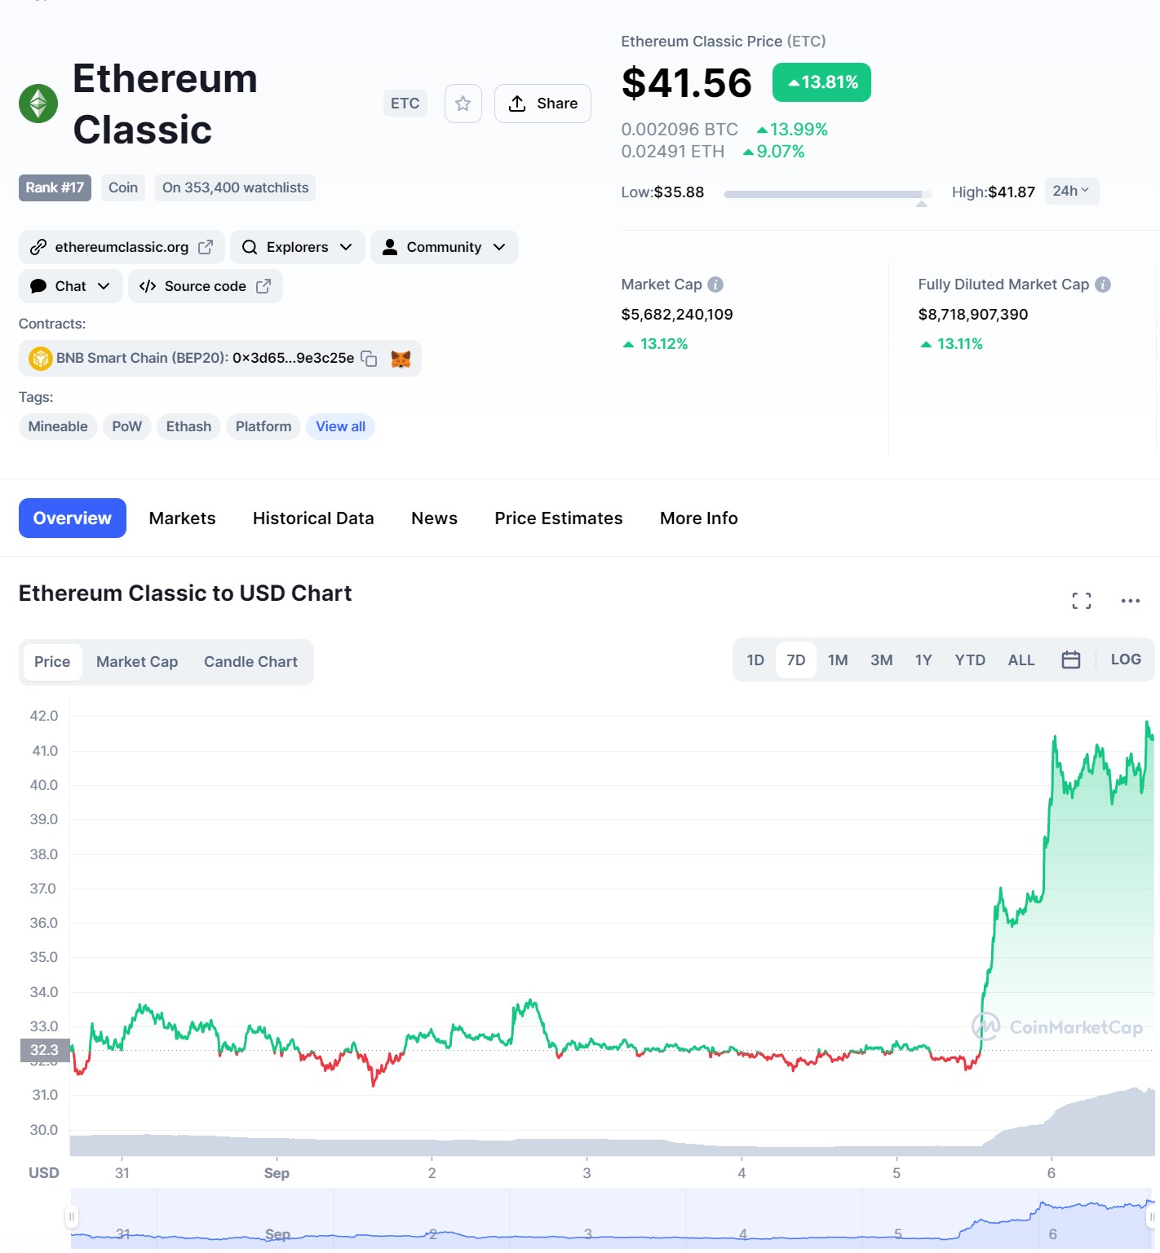Switch chart to Market Cap view
The image size is (1160, 1253).
coord(137,662)
